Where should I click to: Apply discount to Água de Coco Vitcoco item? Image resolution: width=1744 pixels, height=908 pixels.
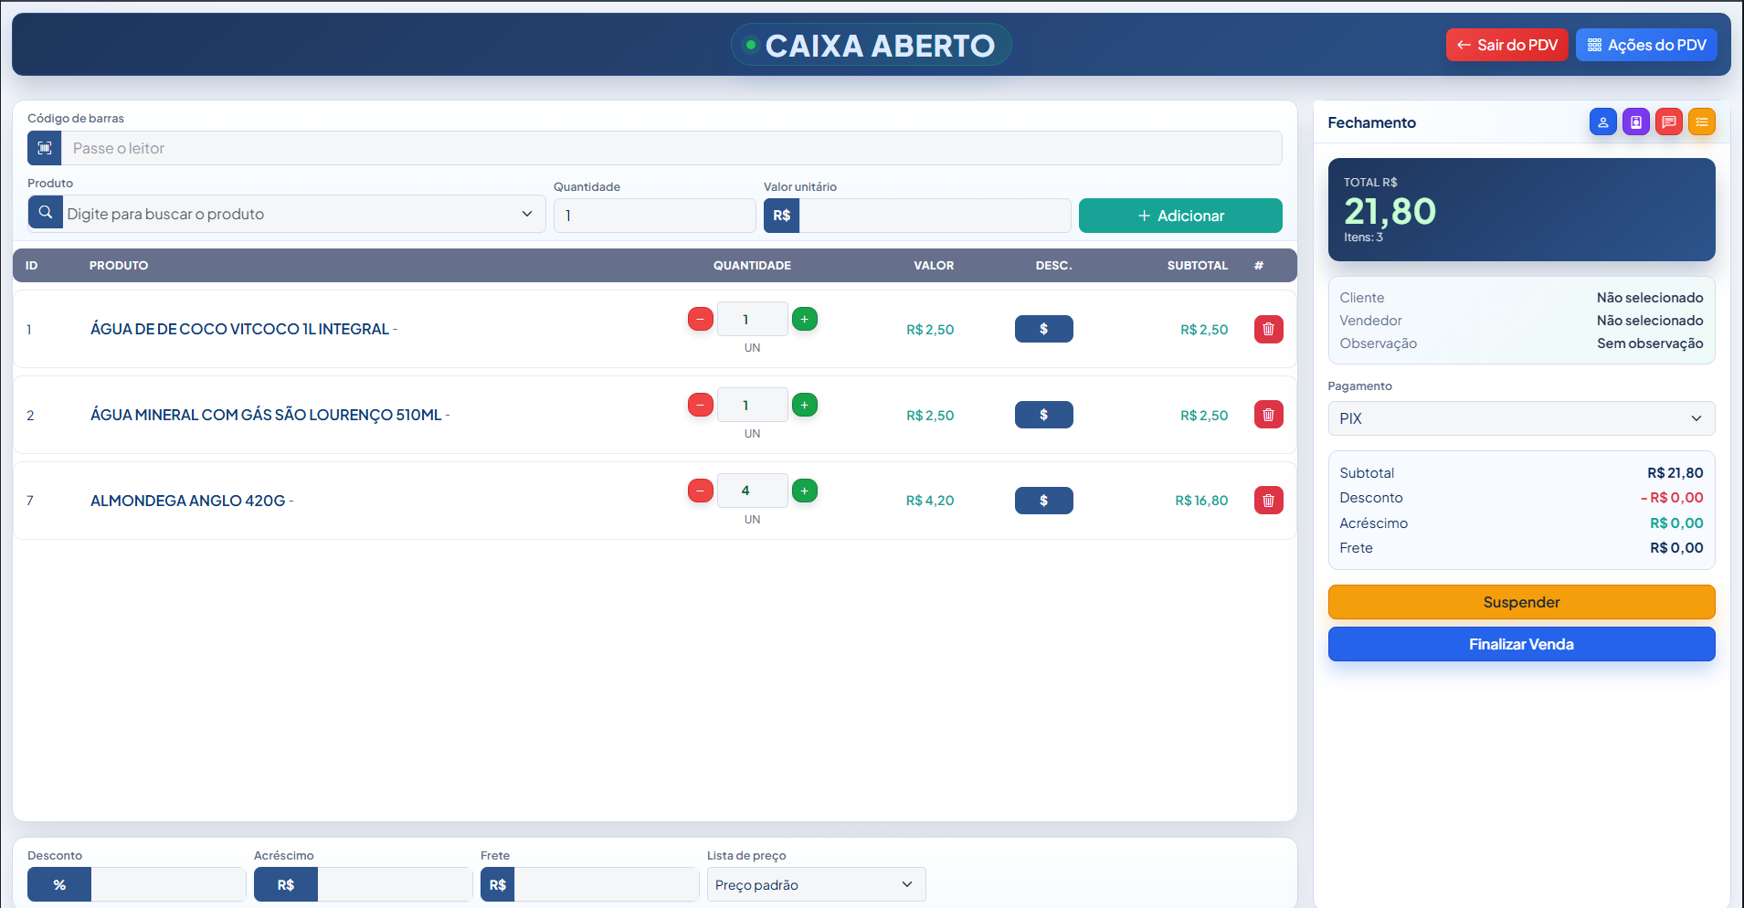[x=1043, y=329]
